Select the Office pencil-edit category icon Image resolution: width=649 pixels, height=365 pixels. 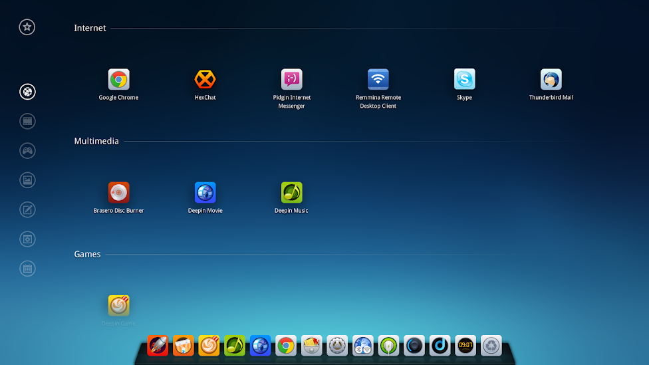(27, 209)
